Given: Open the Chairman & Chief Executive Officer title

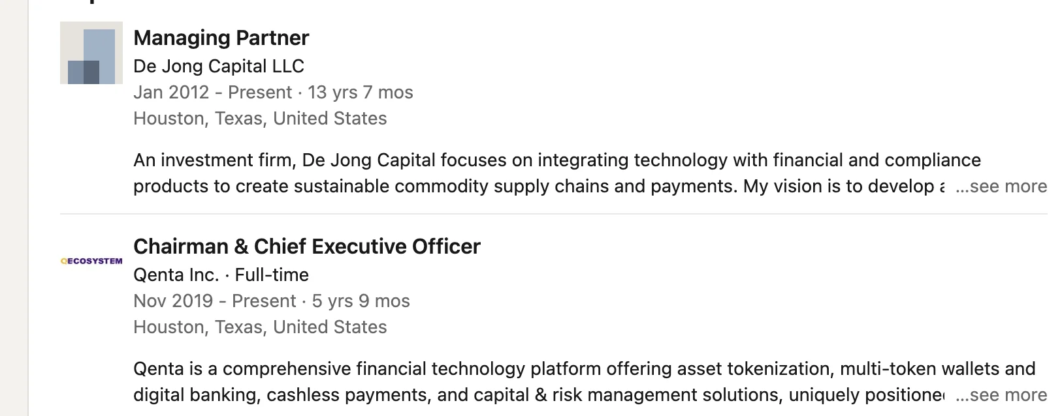Looking at the screenshot, I should point(307,246).
